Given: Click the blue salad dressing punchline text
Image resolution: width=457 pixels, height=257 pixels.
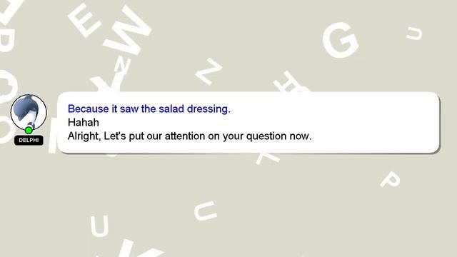Looking at the screenshot, I should [x=149, y=109].
